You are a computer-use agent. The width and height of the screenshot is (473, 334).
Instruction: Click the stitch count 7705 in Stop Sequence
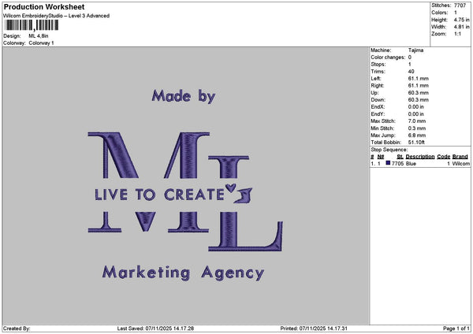(397, 164)
